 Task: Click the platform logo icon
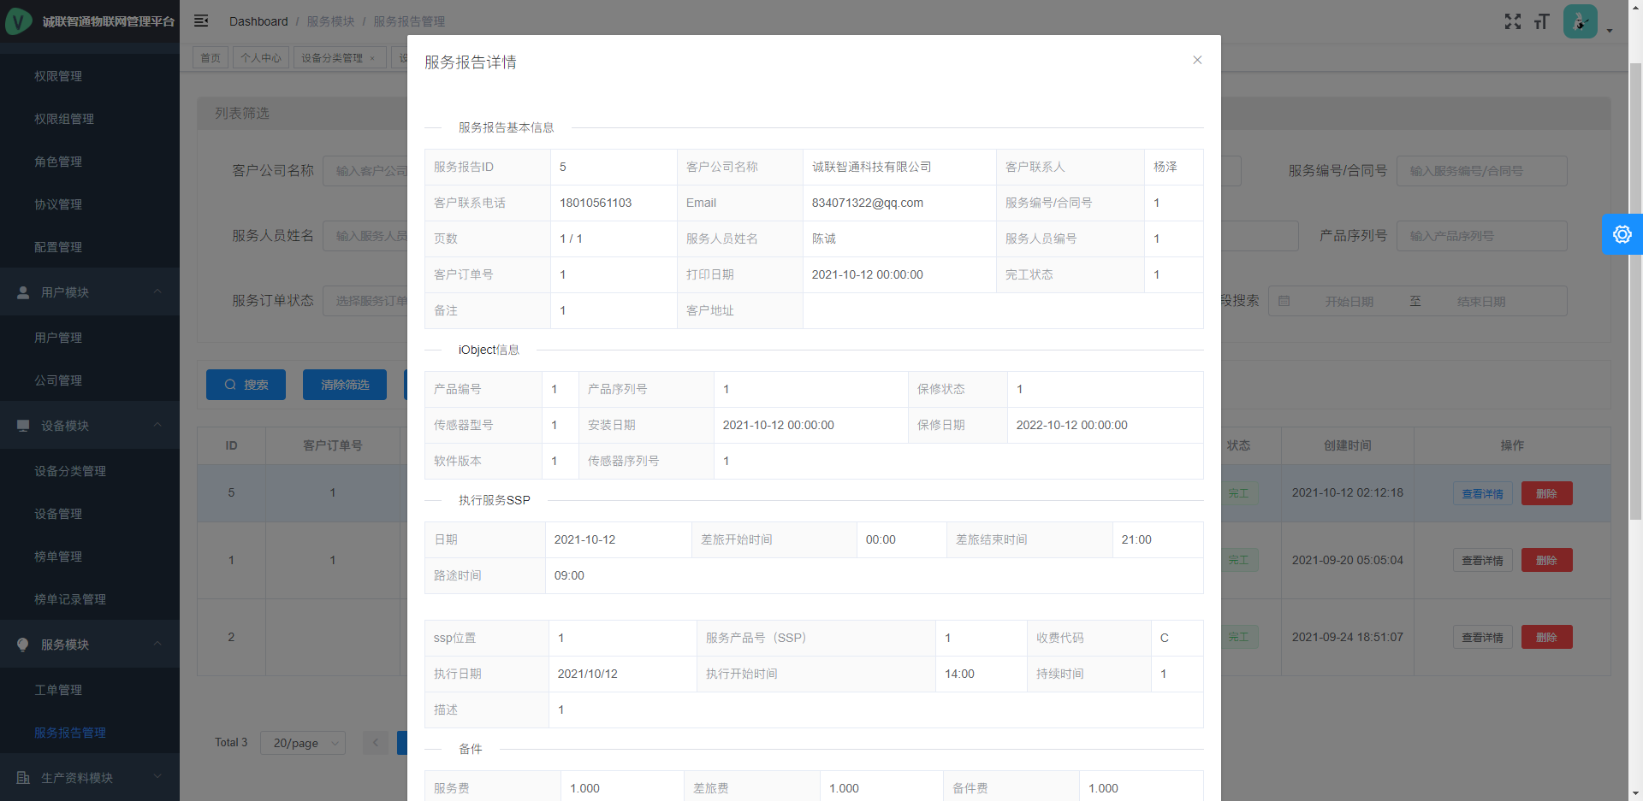coord(19,21)
